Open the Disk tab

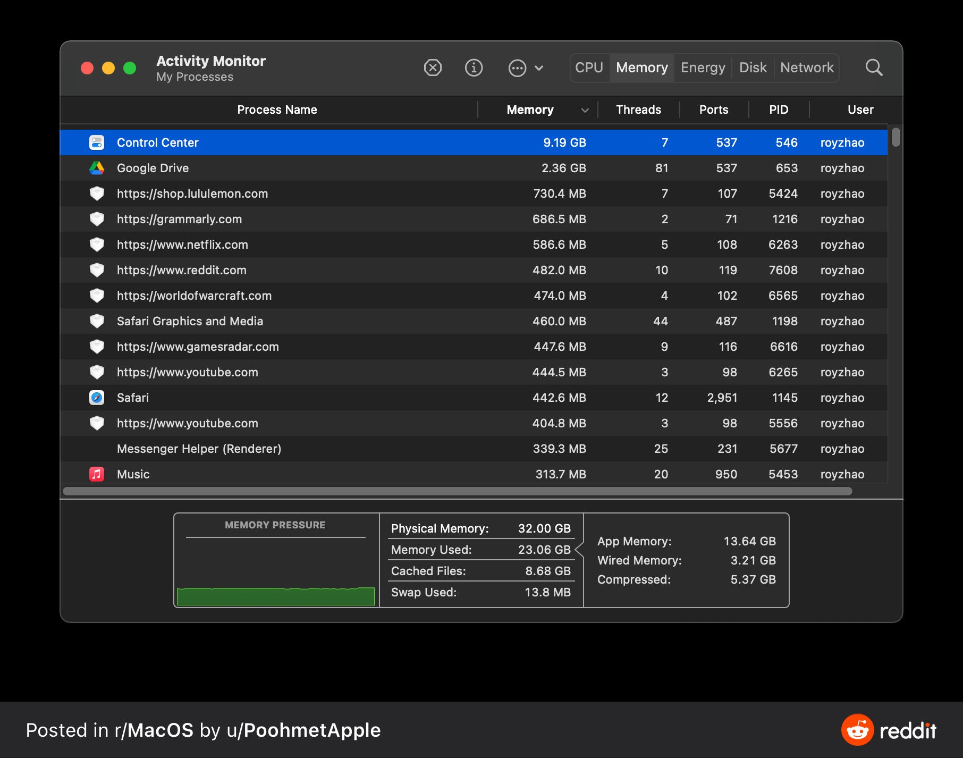(x=753, y=68)
